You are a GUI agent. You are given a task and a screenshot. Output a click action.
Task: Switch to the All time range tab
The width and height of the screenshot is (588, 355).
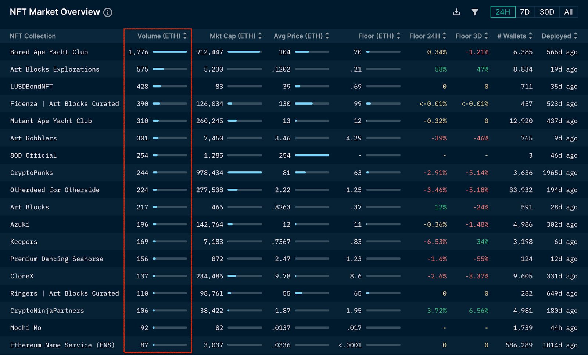(x=569, y=12)
